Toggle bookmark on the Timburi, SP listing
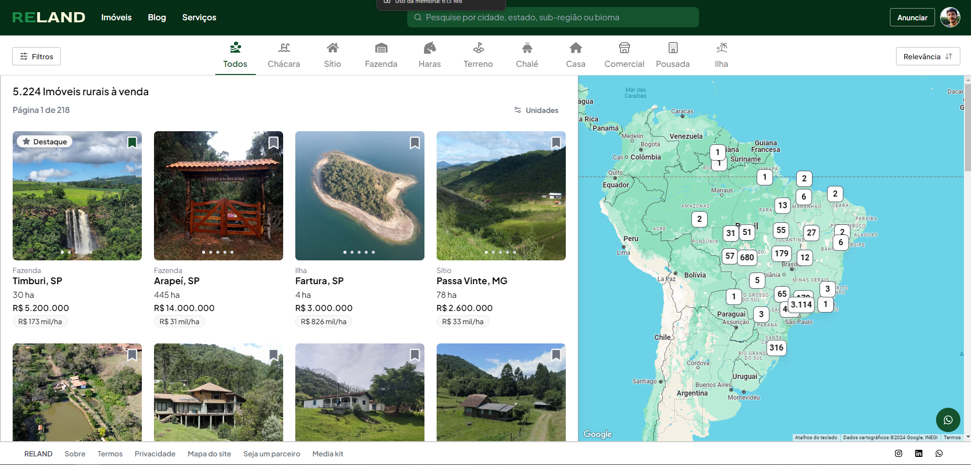This screenshot has height=465, width=971. click(132, 143)
